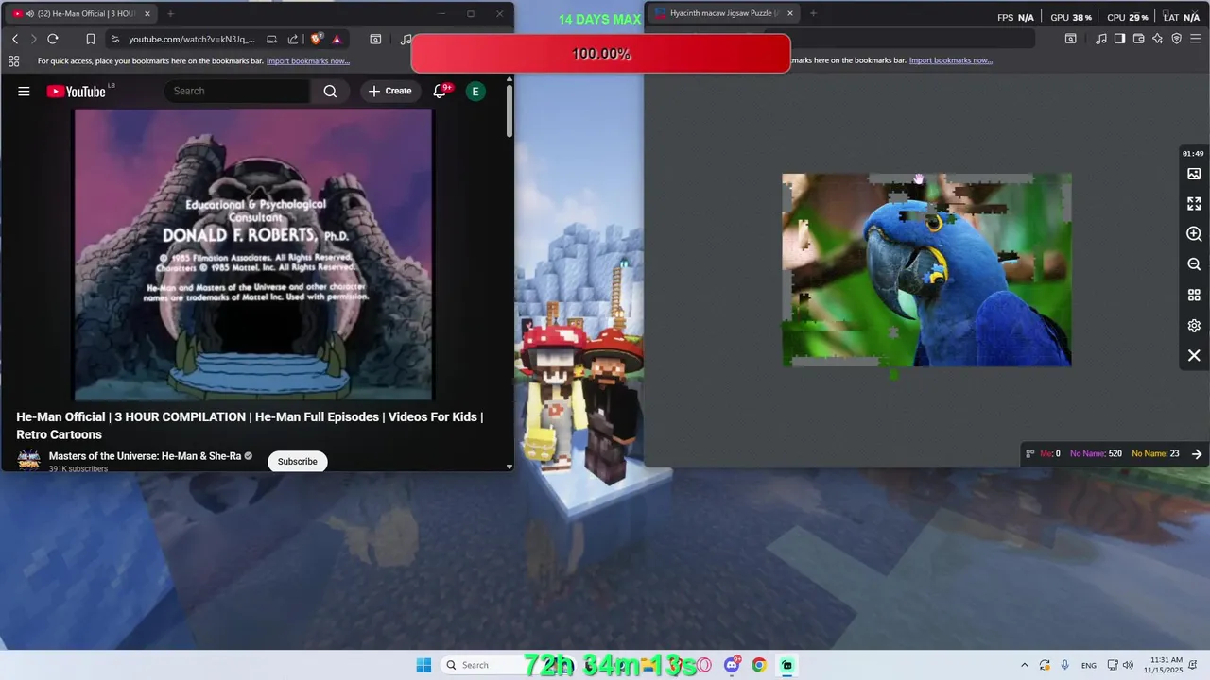
Task: Open Google Chrome from the taskbar
Action: pos(759,665)
